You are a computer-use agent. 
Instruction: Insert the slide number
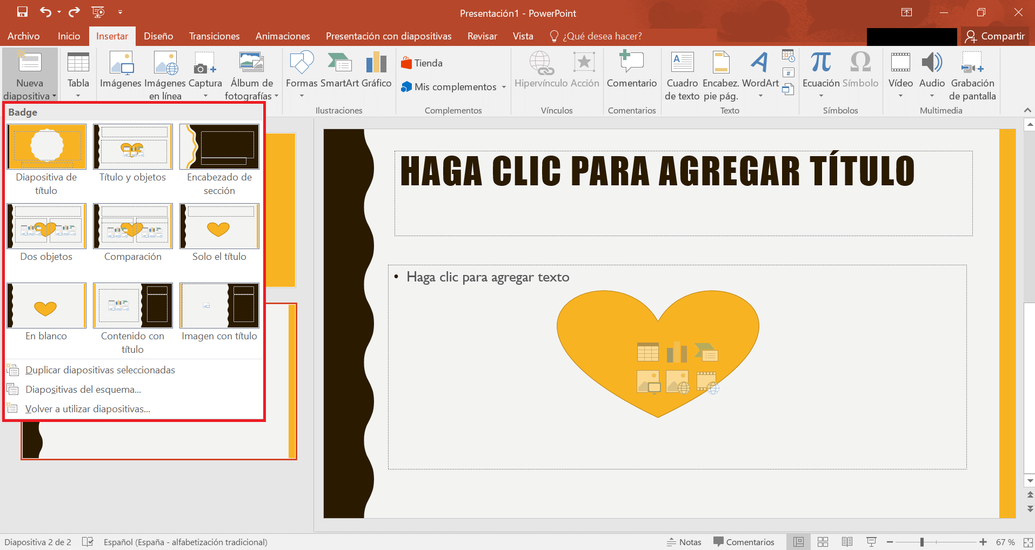click(789, 72)
